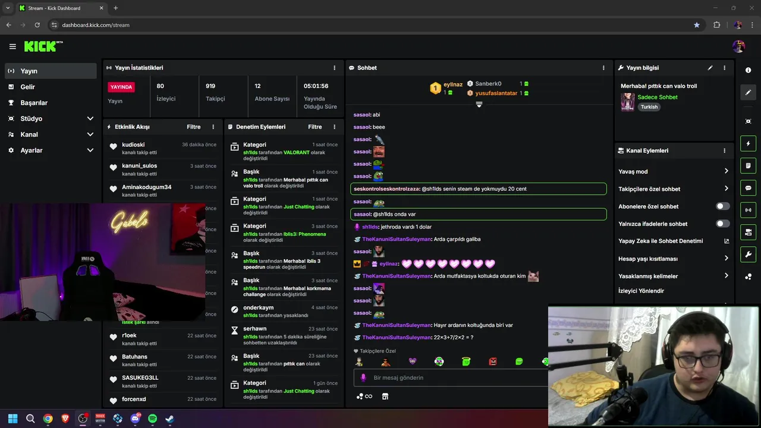
Task: Go to Gelir in sidebar
Action: click(51, 87)
